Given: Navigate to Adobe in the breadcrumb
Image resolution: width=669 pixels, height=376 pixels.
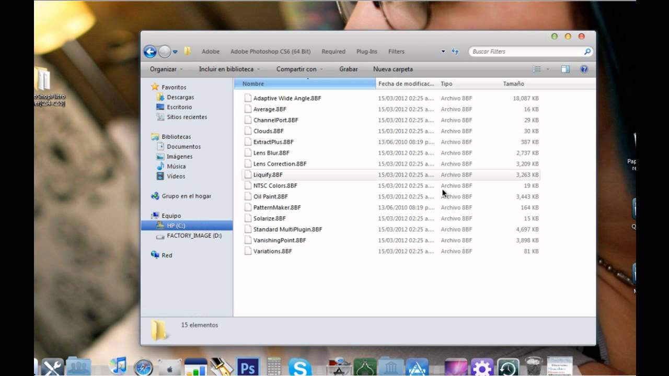Looking at the screenshot, I should 211,52.
